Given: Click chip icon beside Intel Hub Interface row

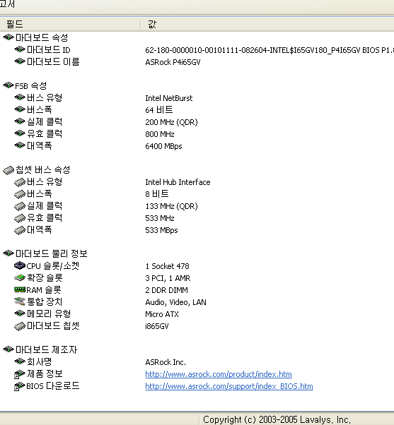Looking at the screenshot, I should pyautogui.click(x=20, y=182).
